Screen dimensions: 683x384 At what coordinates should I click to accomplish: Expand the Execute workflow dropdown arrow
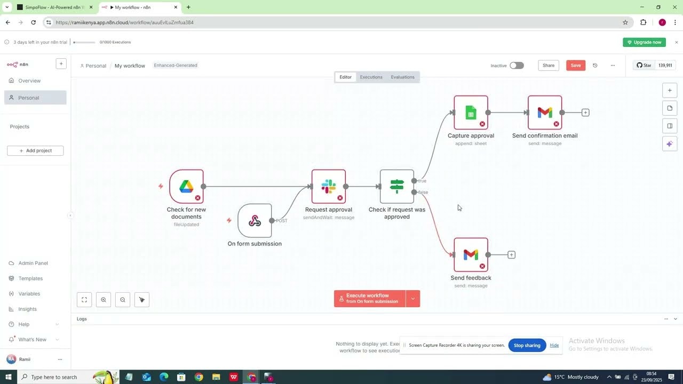click(413, 299)
